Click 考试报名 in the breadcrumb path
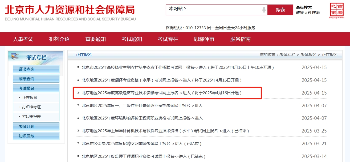Viewport: 350px width, 162px height. [x=308, y=54]
